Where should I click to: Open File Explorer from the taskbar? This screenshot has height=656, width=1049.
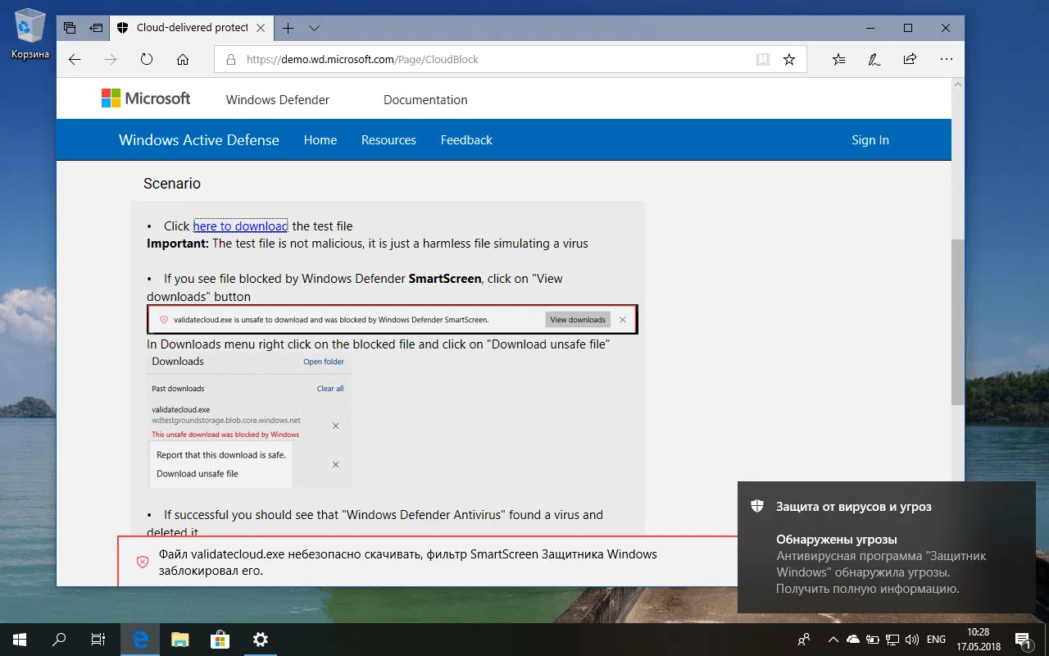[x=180, y=639]
